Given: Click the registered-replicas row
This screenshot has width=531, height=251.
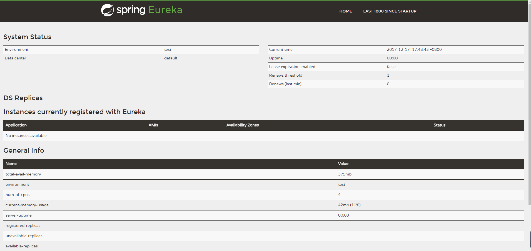Looking at the screenshot, I should pos(23,225).
